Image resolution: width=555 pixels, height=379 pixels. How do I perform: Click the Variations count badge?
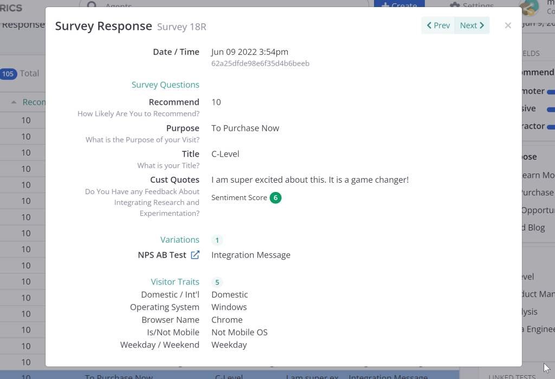coord(217,240)
